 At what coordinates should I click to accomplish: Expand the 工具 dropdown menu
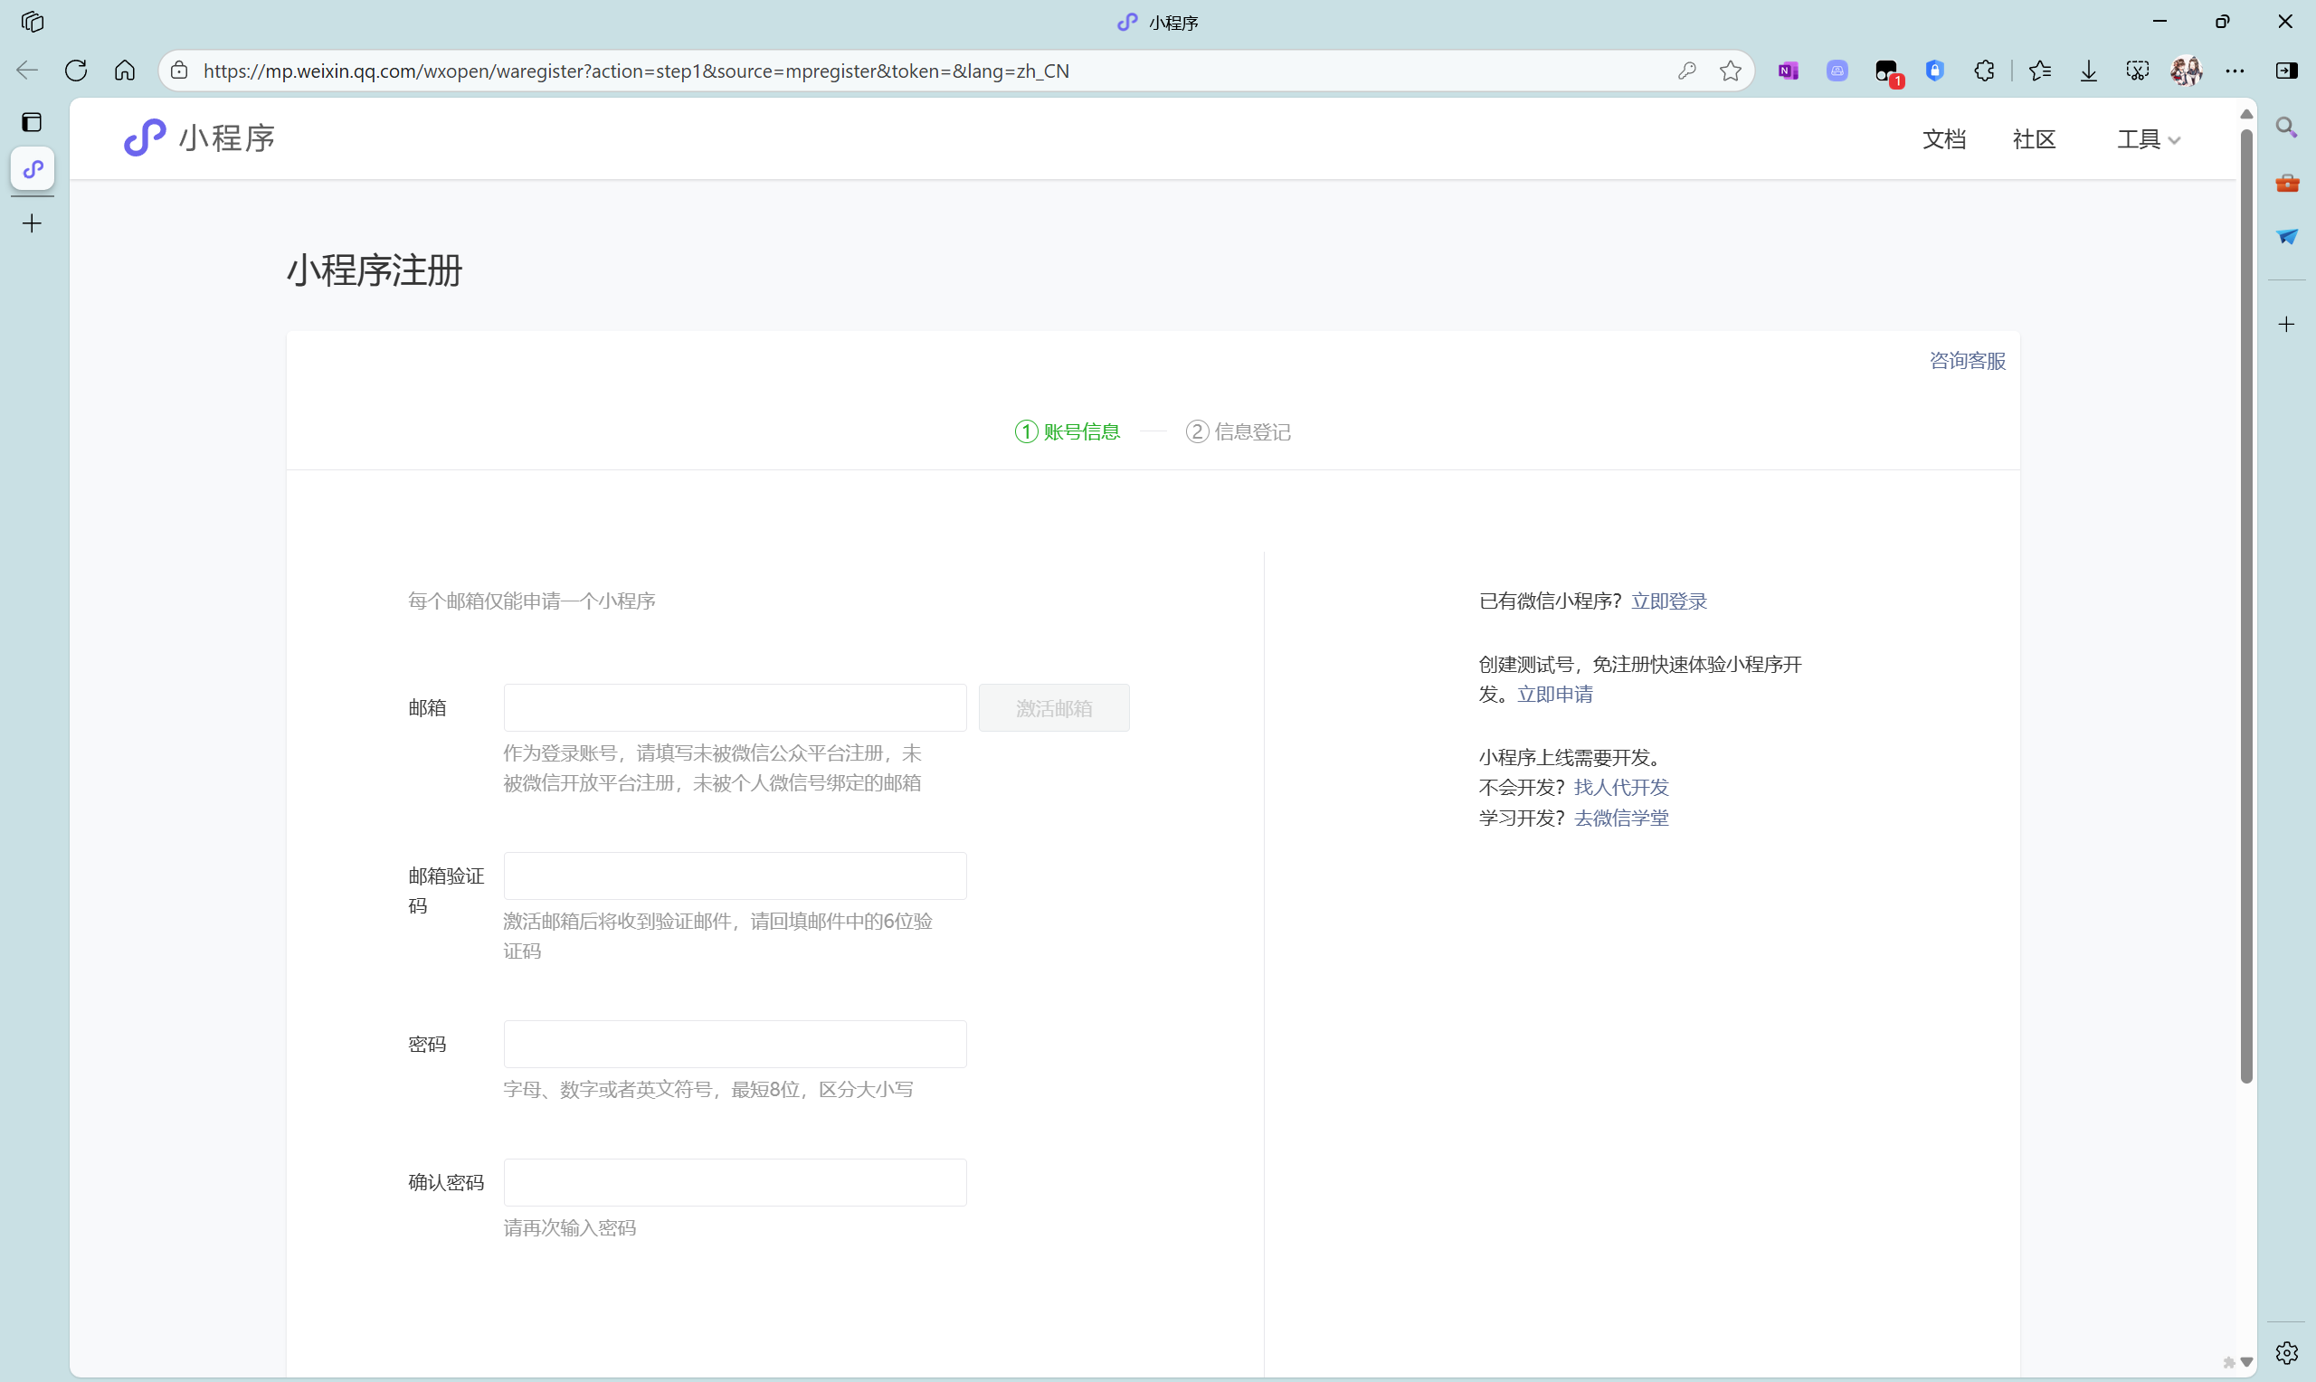pyautogui.click(x=2148, y=139)
